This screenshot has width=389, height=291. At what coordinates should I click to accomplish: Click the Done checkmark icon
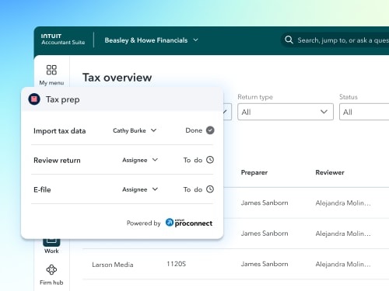210,130
